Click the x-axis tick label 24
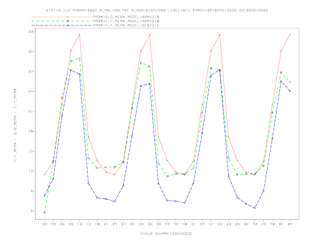The image size is (316, 244). (115, 224)
